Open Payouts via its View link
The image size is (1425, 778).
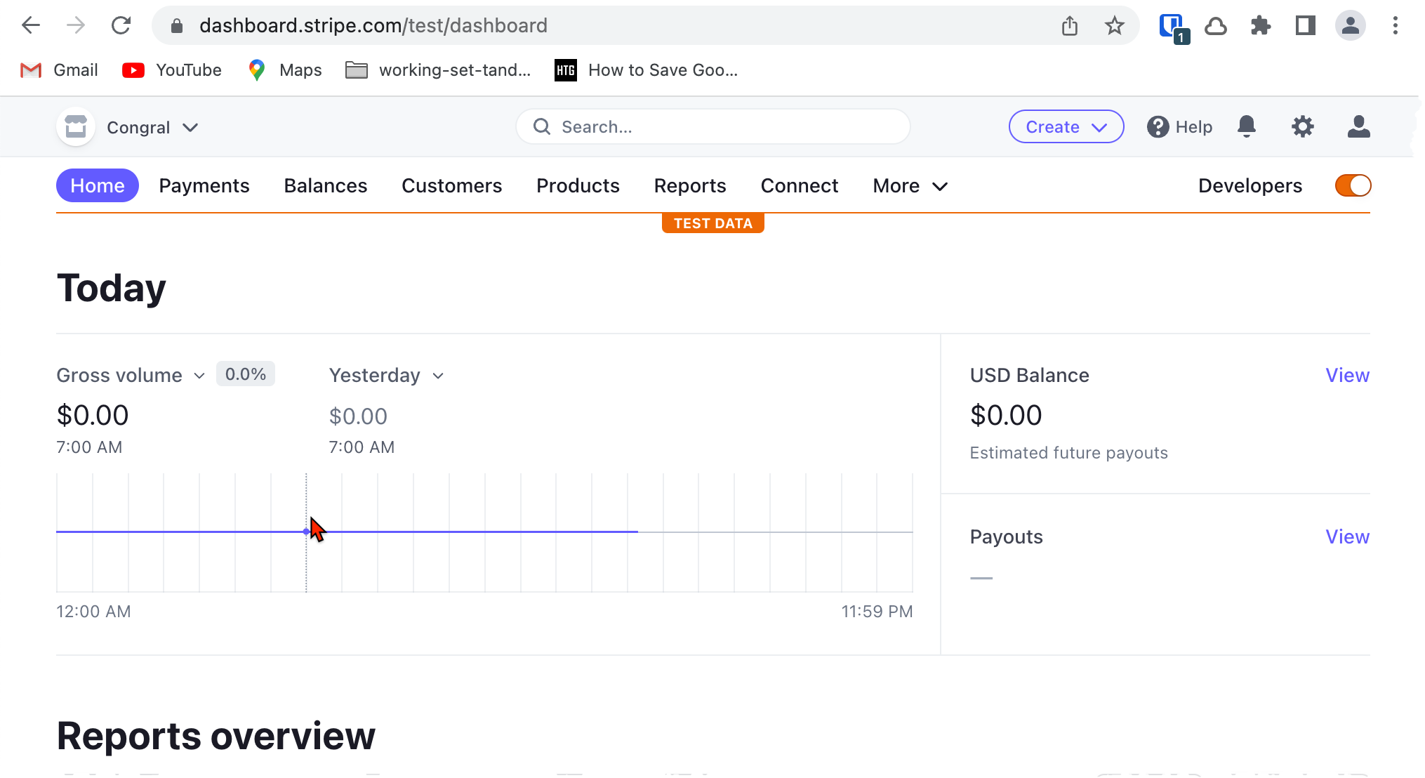pyautogui.click(x=1347, y=536)
